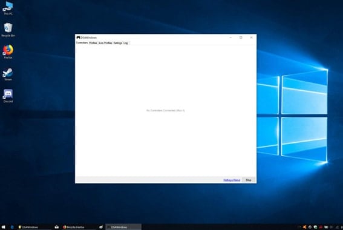Click the green-white circular tray icon
This screenshot has height=230, width=343.
tap(315, 227)
